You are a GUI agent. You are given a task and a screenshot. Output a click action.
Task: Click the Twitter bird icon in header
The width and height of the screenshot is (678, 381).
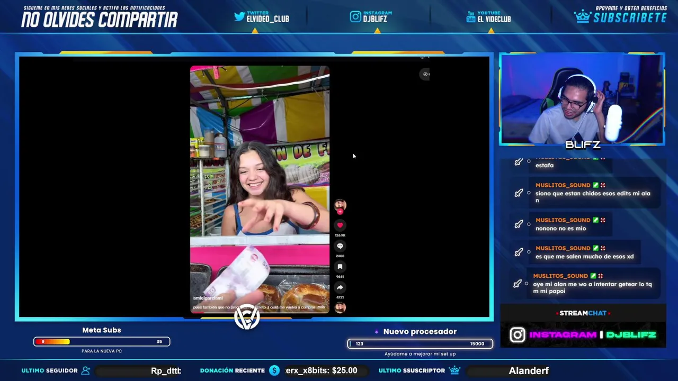coord(239,17)
